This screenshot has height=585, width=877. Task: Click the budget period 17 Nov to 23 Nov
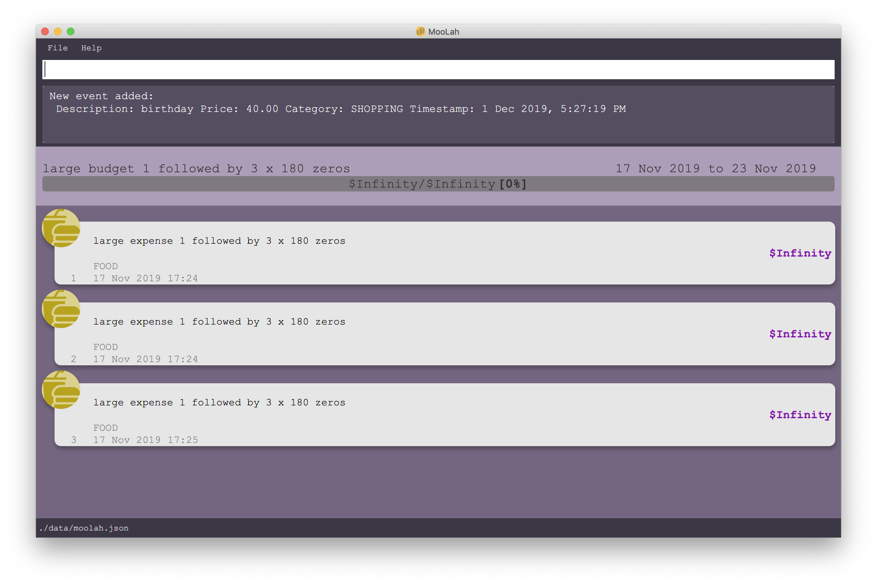[715, 169]
